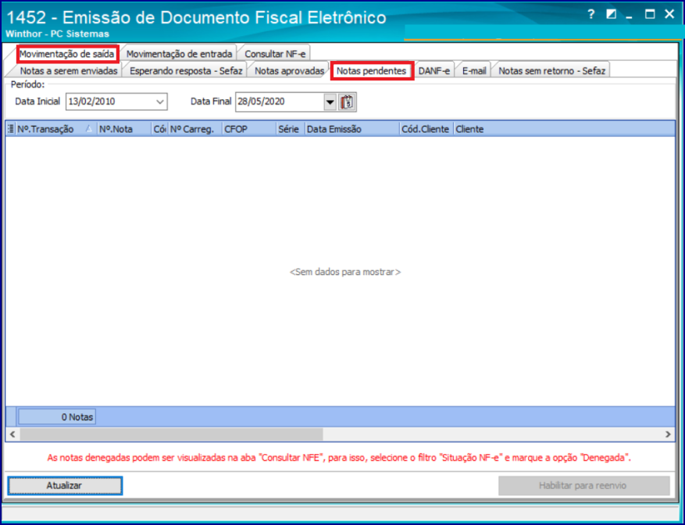Screen dimensions: 685x525
Task: Click the sort arrow on Nº.Transação column
Action: (89, 129)
